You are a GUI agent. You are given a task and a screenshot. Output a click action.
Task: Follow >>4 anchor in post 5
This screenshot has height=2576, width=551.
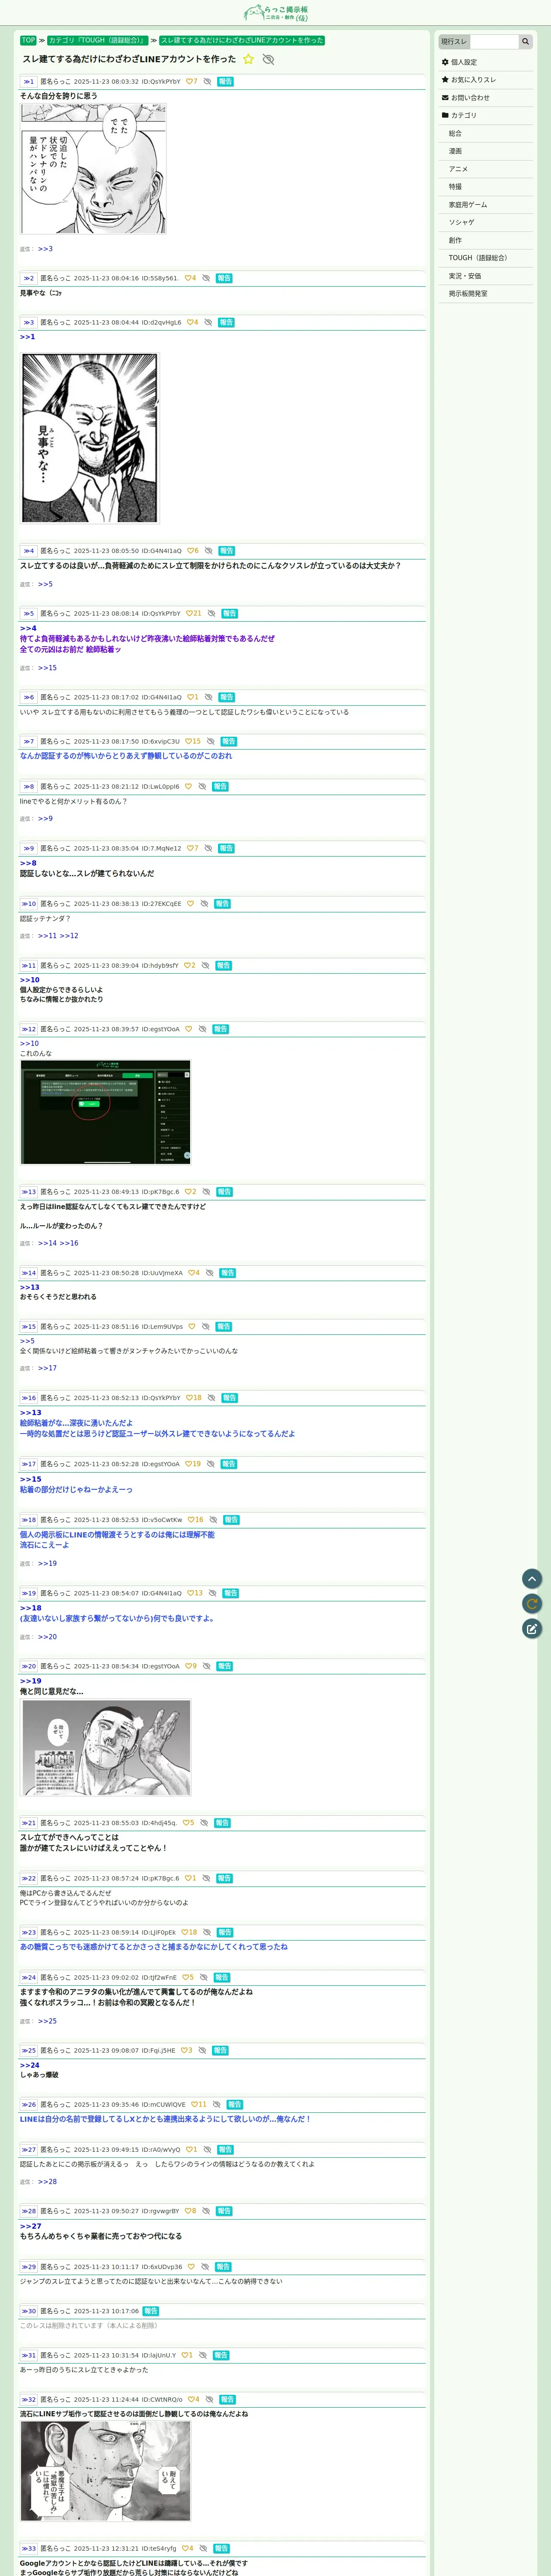coord(28,628)
